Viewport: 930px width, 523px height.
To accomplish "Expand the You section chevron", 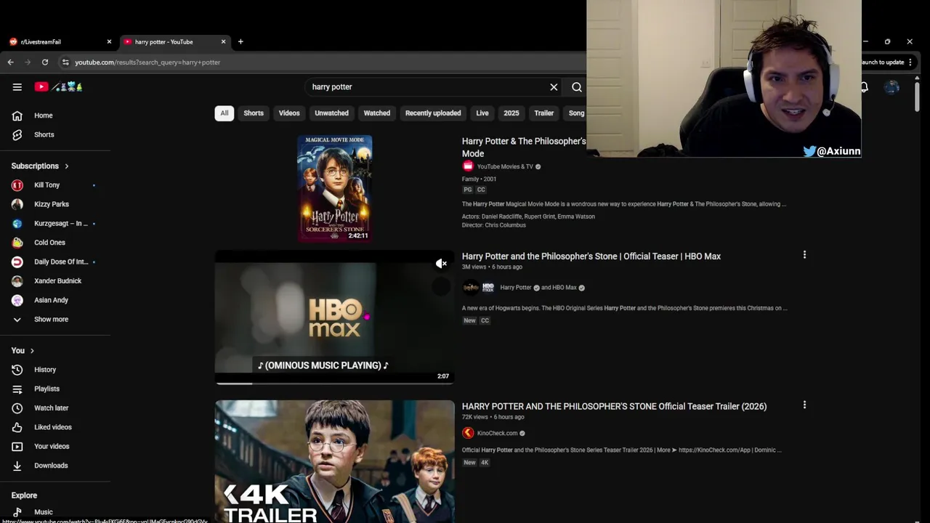I will [32, 351].
